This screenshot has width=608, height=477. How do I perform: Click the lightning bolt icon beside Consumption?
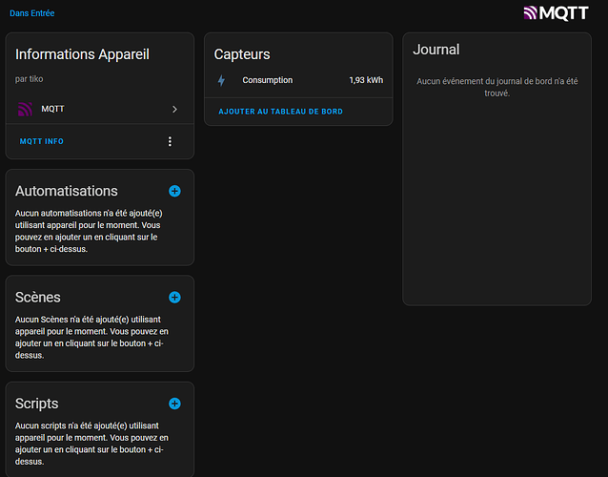(x=222, y=80)
